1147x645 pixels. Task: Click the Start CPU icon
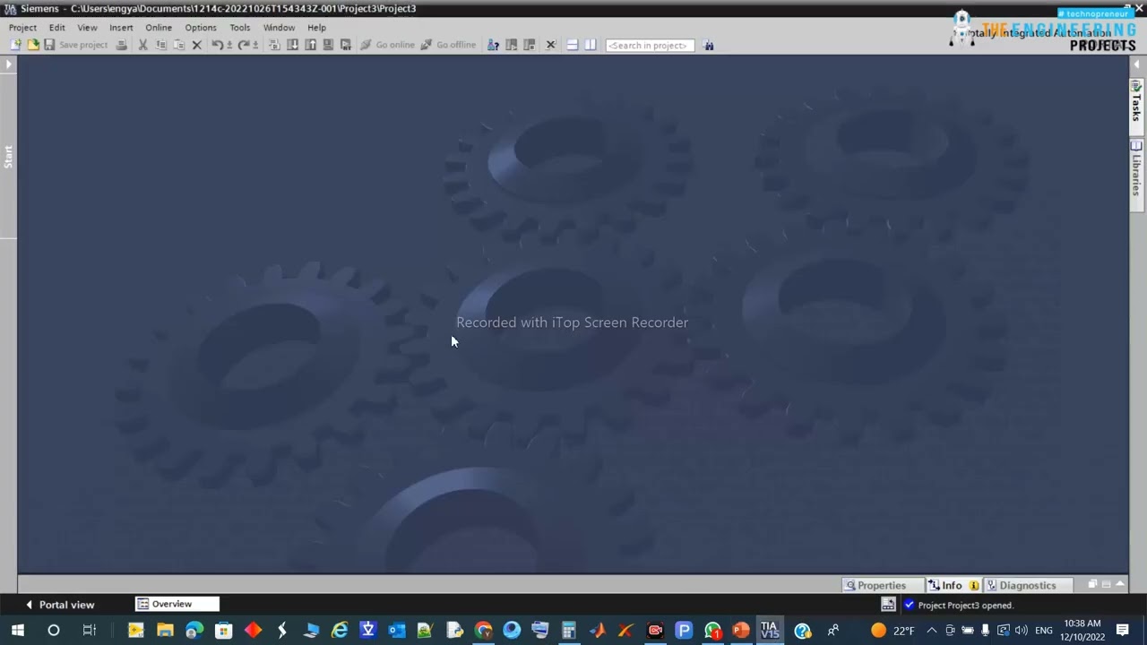tap(511, 45)
